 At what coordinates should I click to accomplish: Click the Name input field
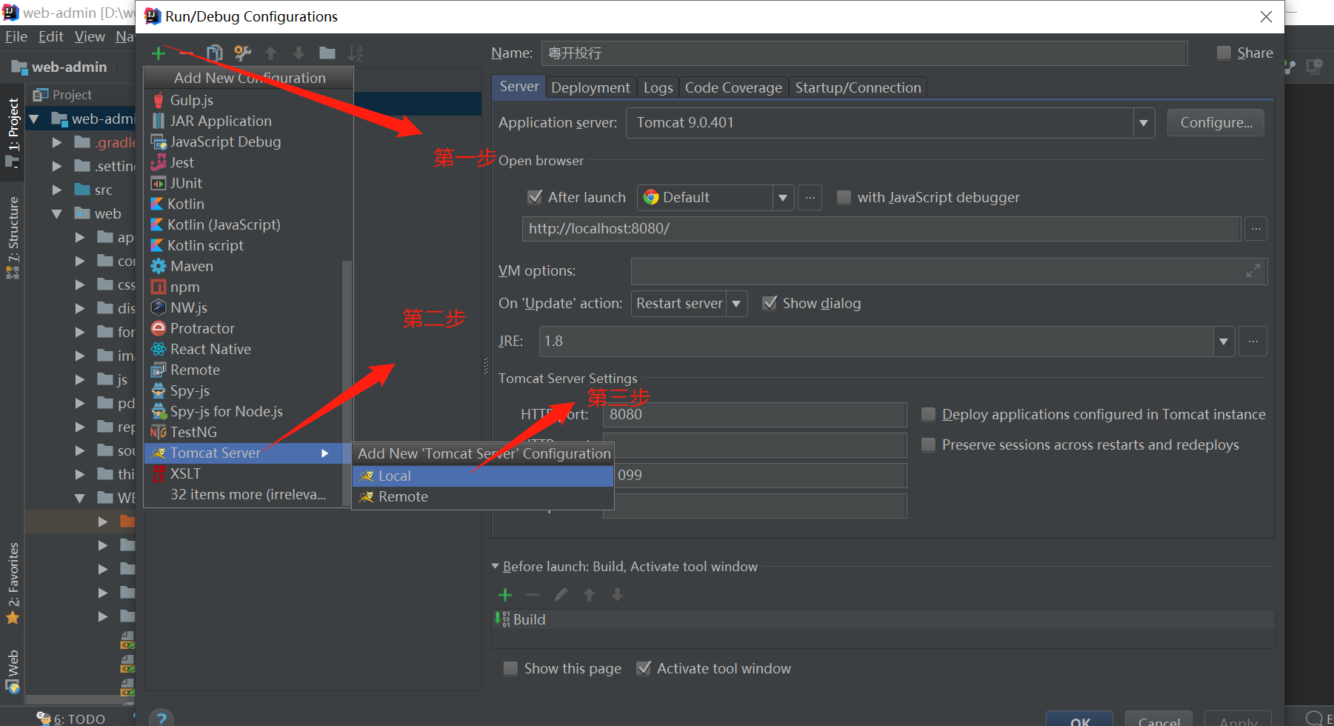click(864, 53)
